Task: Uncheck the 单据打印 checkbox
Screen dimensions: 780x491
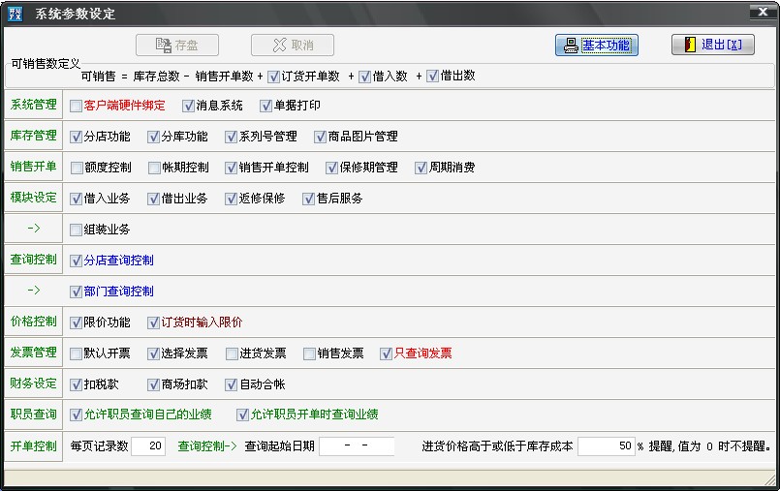Action: 265,106
